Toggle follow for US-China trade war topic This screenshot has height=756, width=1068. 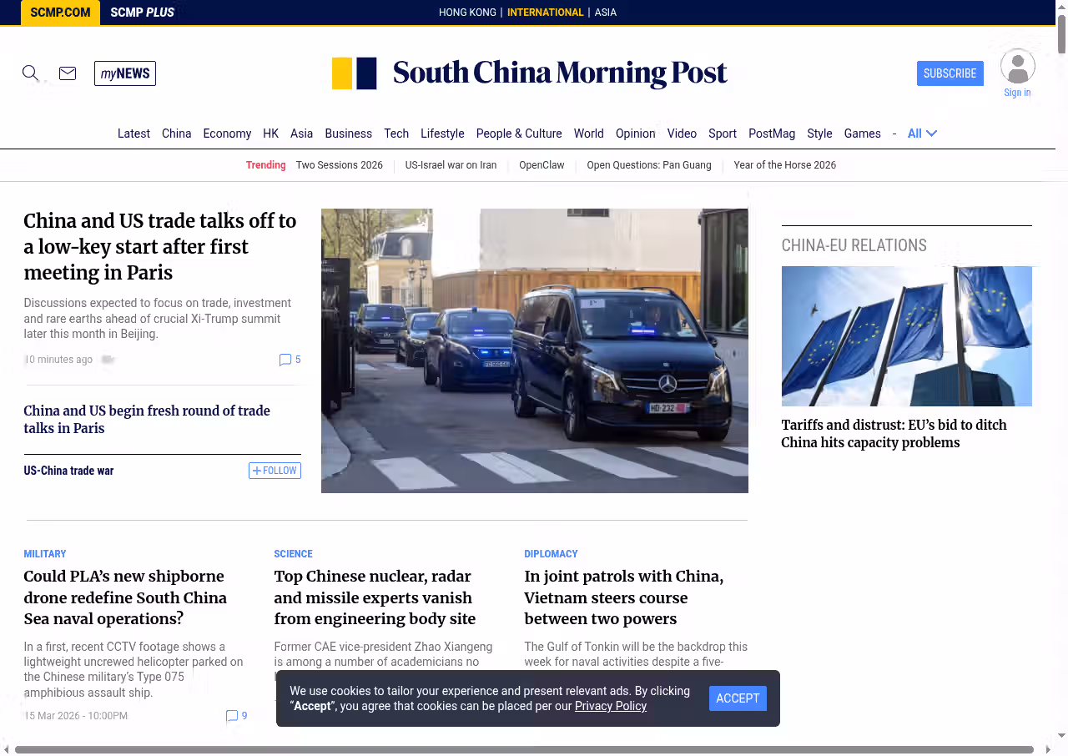(x=275, y=471)
